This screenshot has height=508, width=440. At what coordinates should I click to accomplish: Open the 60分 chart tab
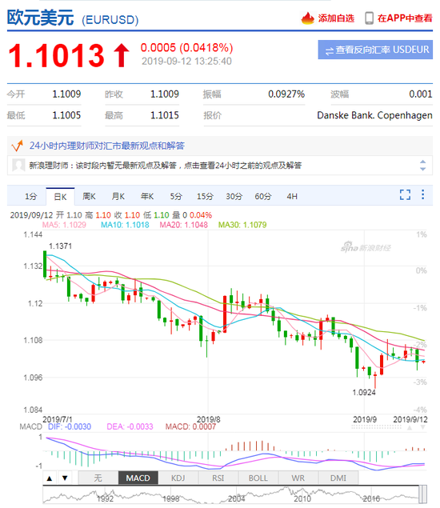[x=262, y=196]
